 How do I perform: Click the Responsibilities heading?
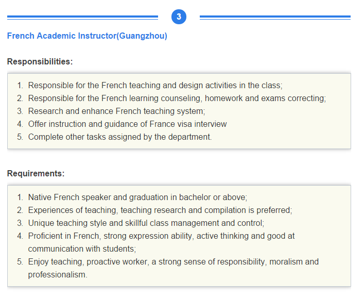coord(40,61)
